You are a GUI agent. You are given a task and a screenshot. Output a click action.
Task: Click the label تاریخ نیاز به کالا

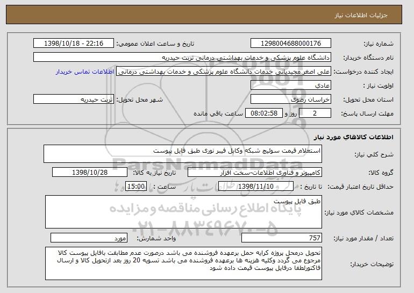(154, 173)
